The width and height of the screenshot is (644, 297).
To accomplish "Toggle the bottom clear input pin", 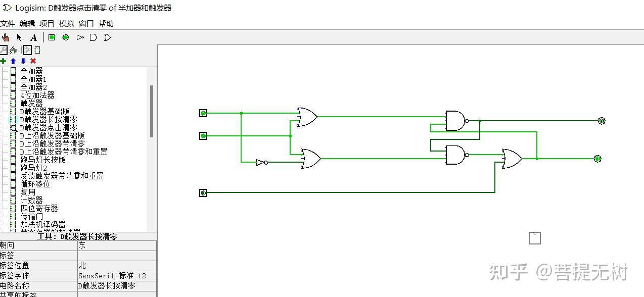I will pyautogui.click(x=203, y=192).
